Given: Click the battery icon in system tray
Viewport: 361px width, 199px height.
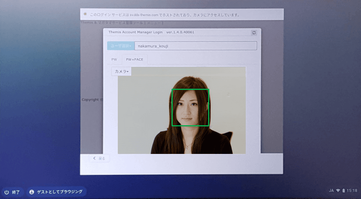Looking at the screenshot, I should [x=343, y=190].
